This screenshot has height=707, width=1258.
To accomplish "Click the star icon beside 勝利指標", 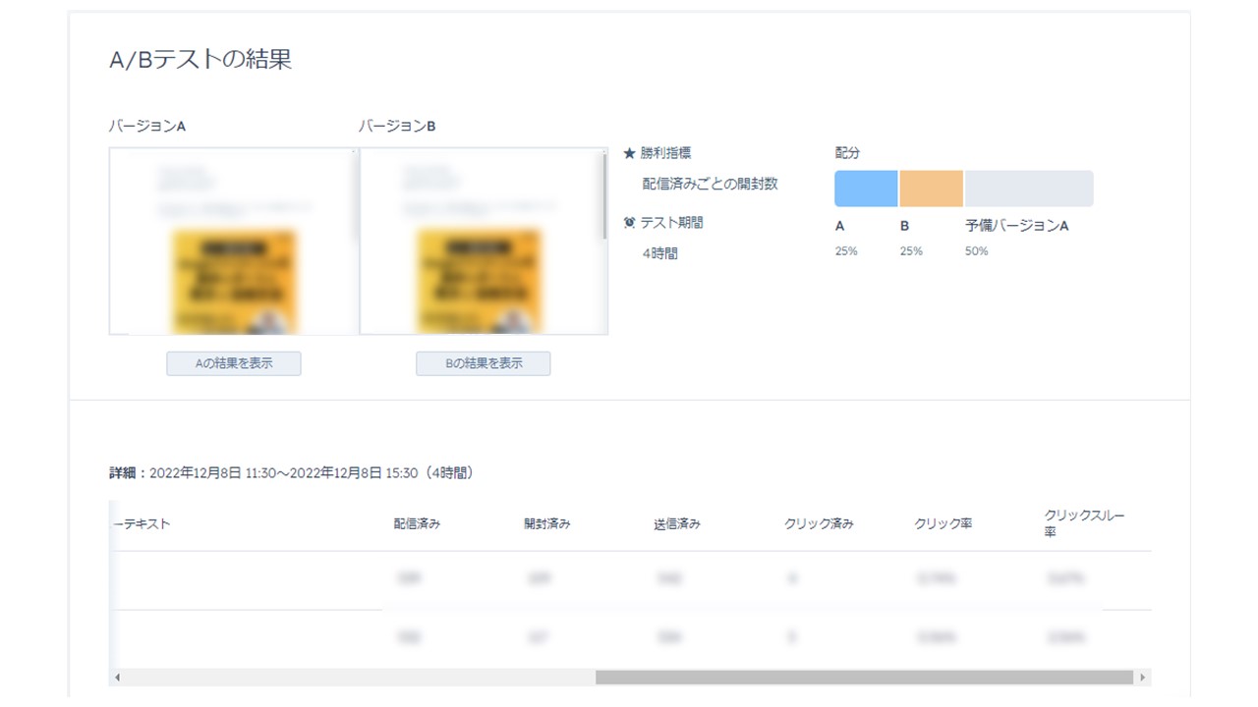I will (x=630, y=153).
